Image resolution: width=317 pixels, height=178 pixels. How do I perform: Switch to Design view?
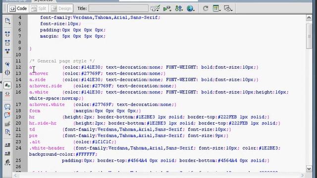coord(61,8)
